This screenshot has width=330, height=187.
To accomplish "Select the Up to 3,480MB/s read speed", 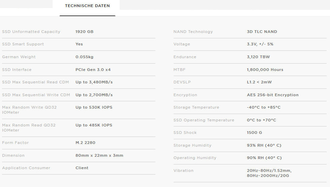I will pos(94,82).
